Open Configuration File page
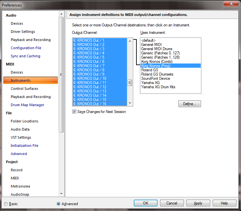The width and height of the screenshot is (241, 211). tap(26, 48)
